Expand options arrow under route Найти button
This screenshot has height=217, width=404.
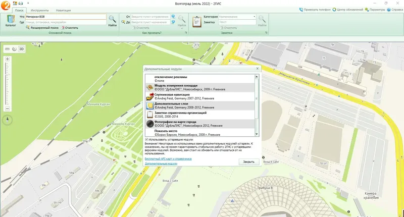(x=182, y=29)
